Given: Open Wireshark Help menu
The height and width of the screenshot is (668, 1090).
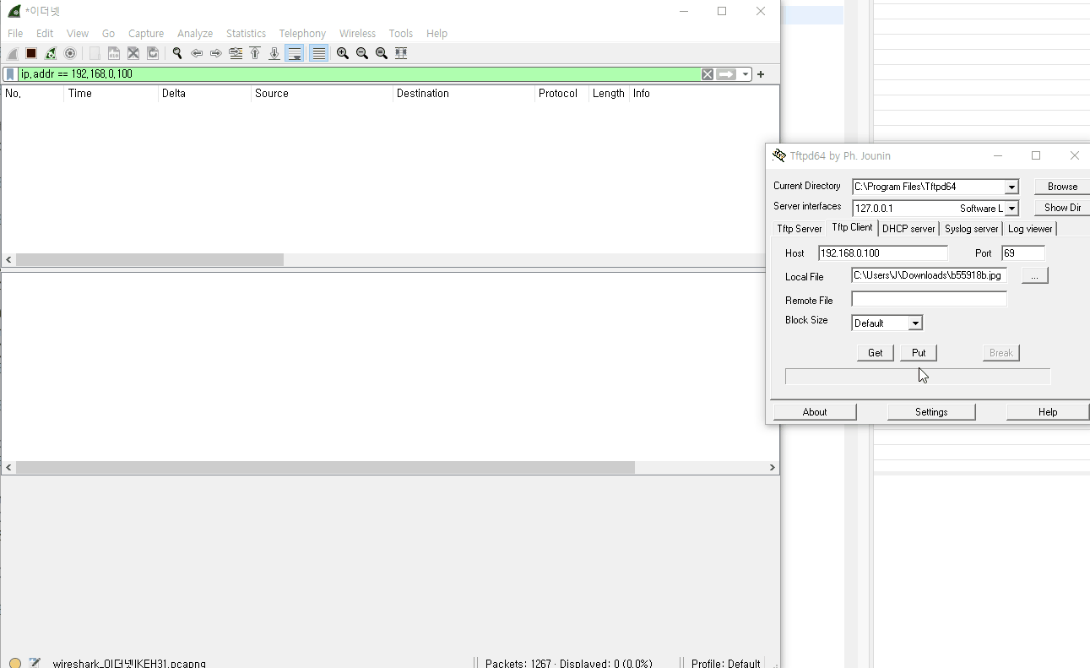Looking at the screenshot, I should 437,33.
